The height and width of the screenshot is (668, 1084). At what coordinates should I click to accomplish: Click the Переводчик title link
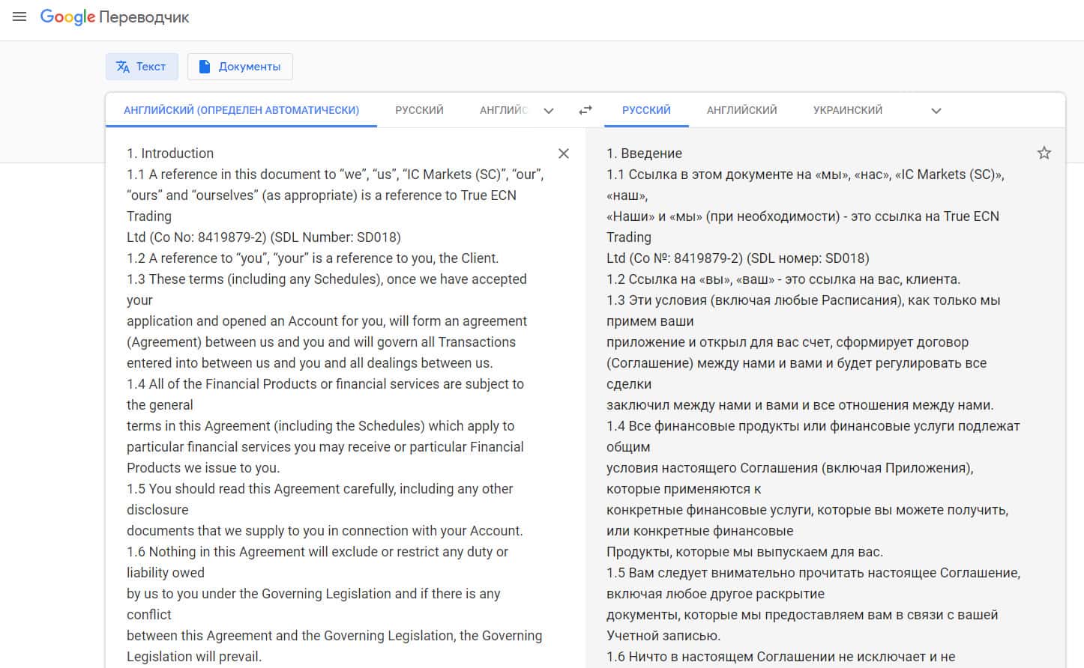[144, 17]
